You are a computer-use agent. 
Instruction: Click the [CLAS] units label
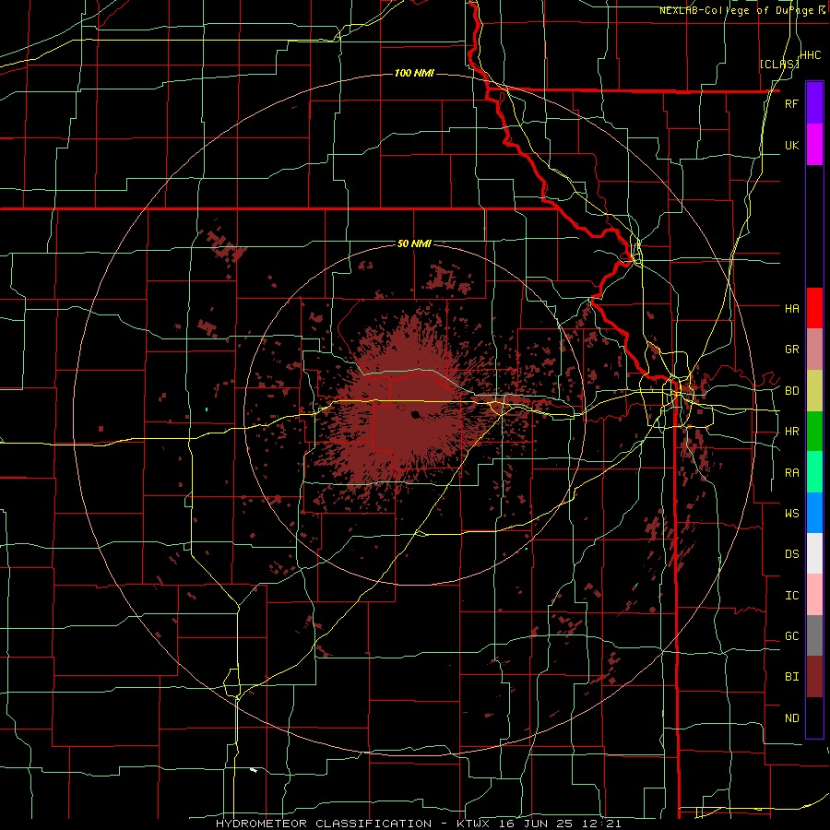(779, 64)
